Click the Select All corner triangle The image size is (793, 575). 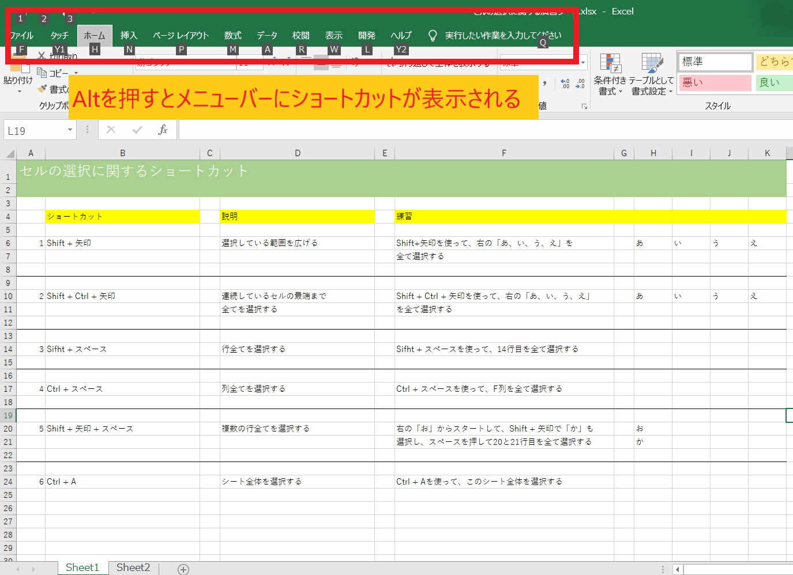click(10, 153)
